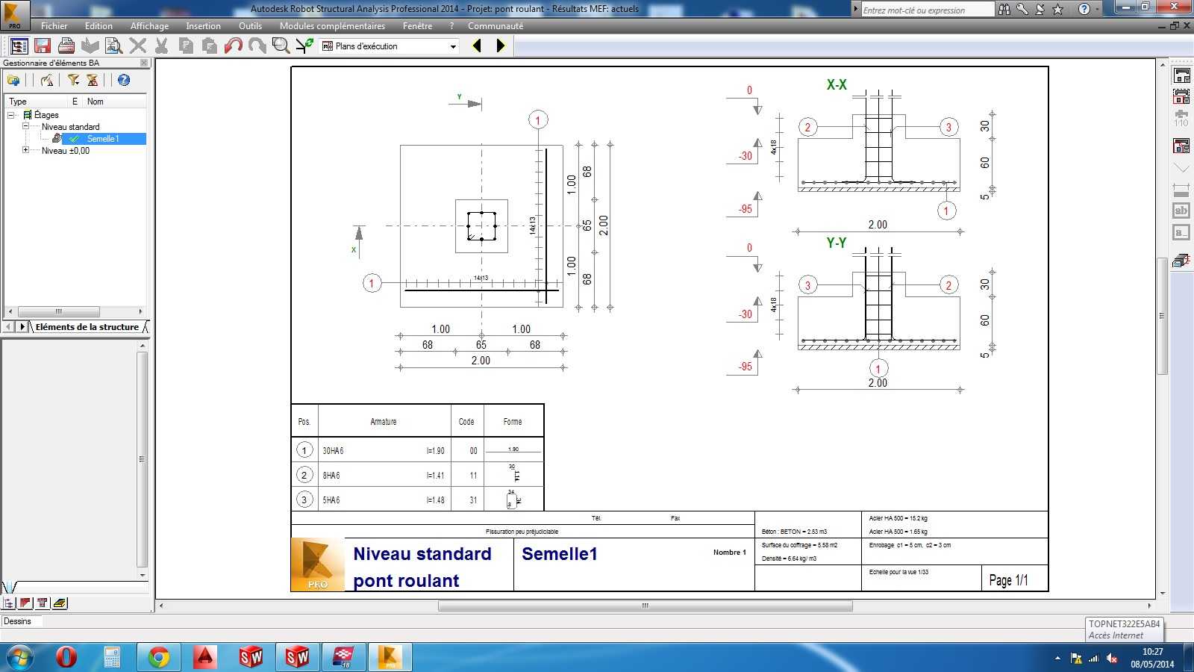Click the first toolbar icon showing the tree window
1194x672 pixels.
[19, 46]
